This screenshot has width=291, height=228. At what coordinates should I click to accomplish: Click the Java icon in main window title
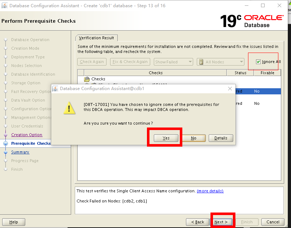[x=4, y=5]
